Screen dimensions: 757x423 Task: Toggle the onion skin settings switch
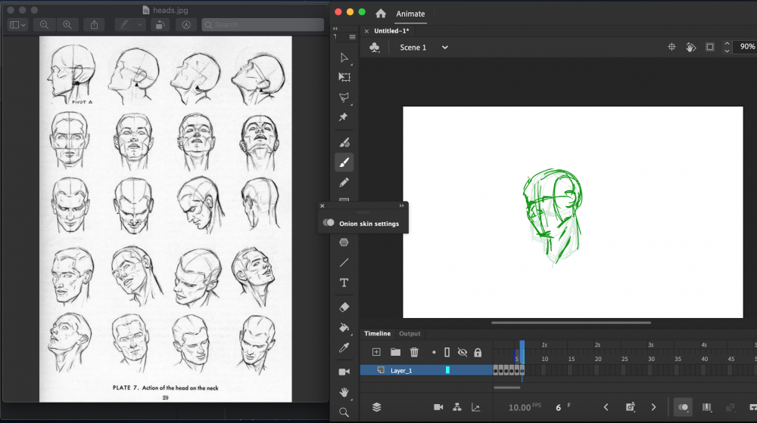coord(329,223)
